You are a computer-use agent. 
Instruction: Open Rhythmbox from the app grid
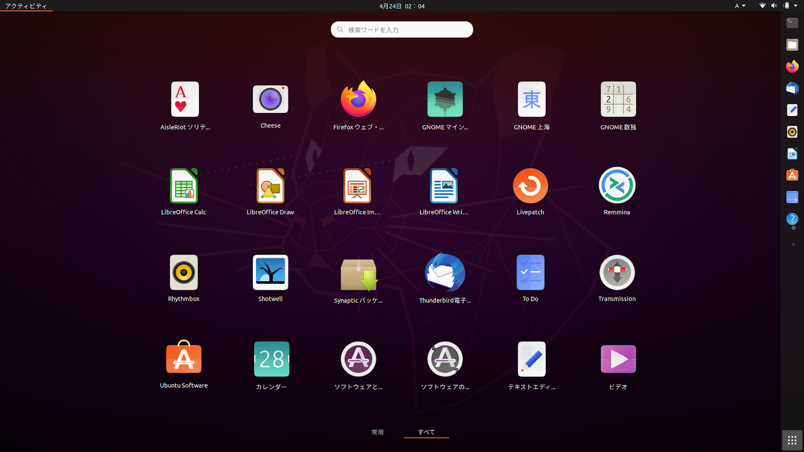click(183, 272)
